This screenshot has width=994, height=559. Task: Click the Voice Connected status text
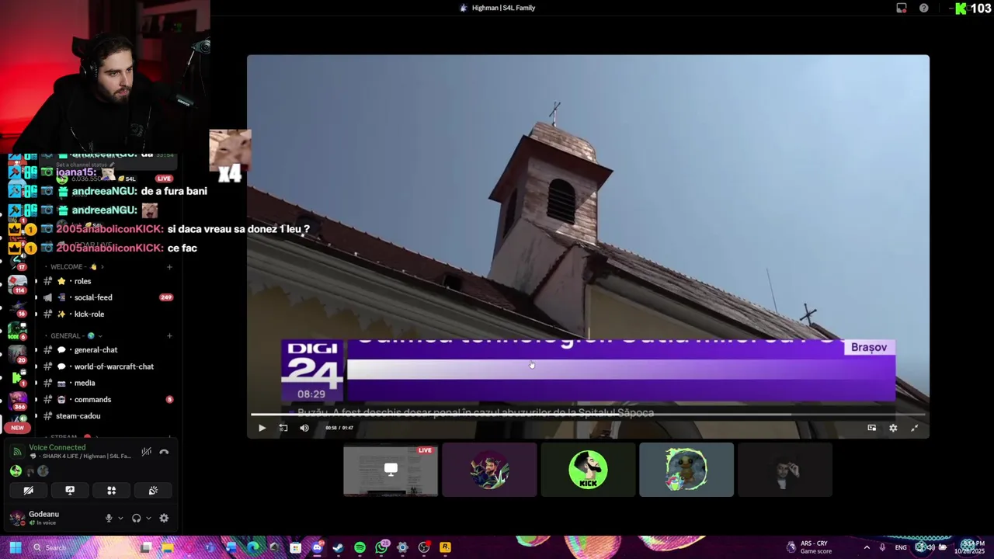(57, 447)
